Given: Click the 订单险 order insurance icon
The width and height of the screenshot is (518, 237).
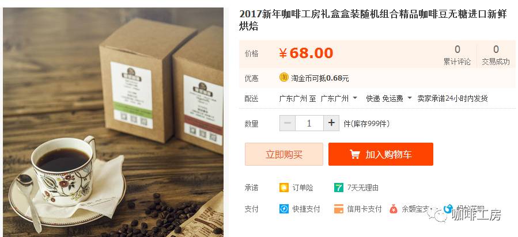Looking at the screenshot, I should 284,188.
